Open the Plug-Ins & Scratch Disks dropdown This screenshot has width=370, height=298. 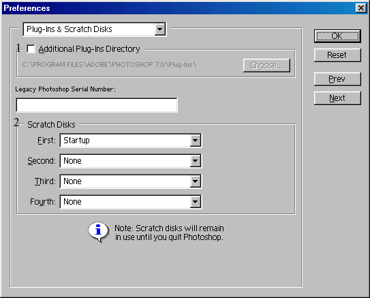[x=95, y=29]
